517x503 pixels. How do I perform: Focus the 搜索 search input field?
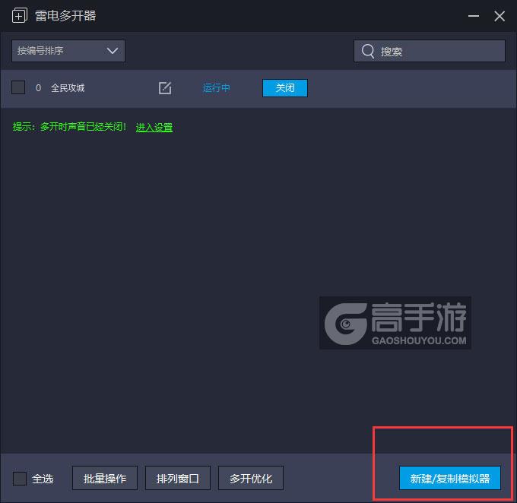[430, 51]
